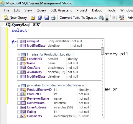
Task: Select the Availability column name
Action: 35,72
